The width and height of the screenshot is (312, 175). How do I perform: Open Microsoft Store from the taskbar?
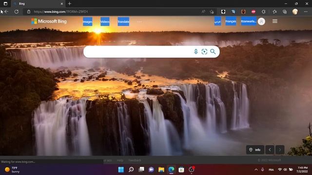pos(181,170)
